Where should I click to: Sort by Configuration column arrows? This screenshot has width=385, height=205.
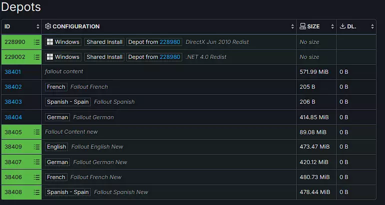click(293, 26)
